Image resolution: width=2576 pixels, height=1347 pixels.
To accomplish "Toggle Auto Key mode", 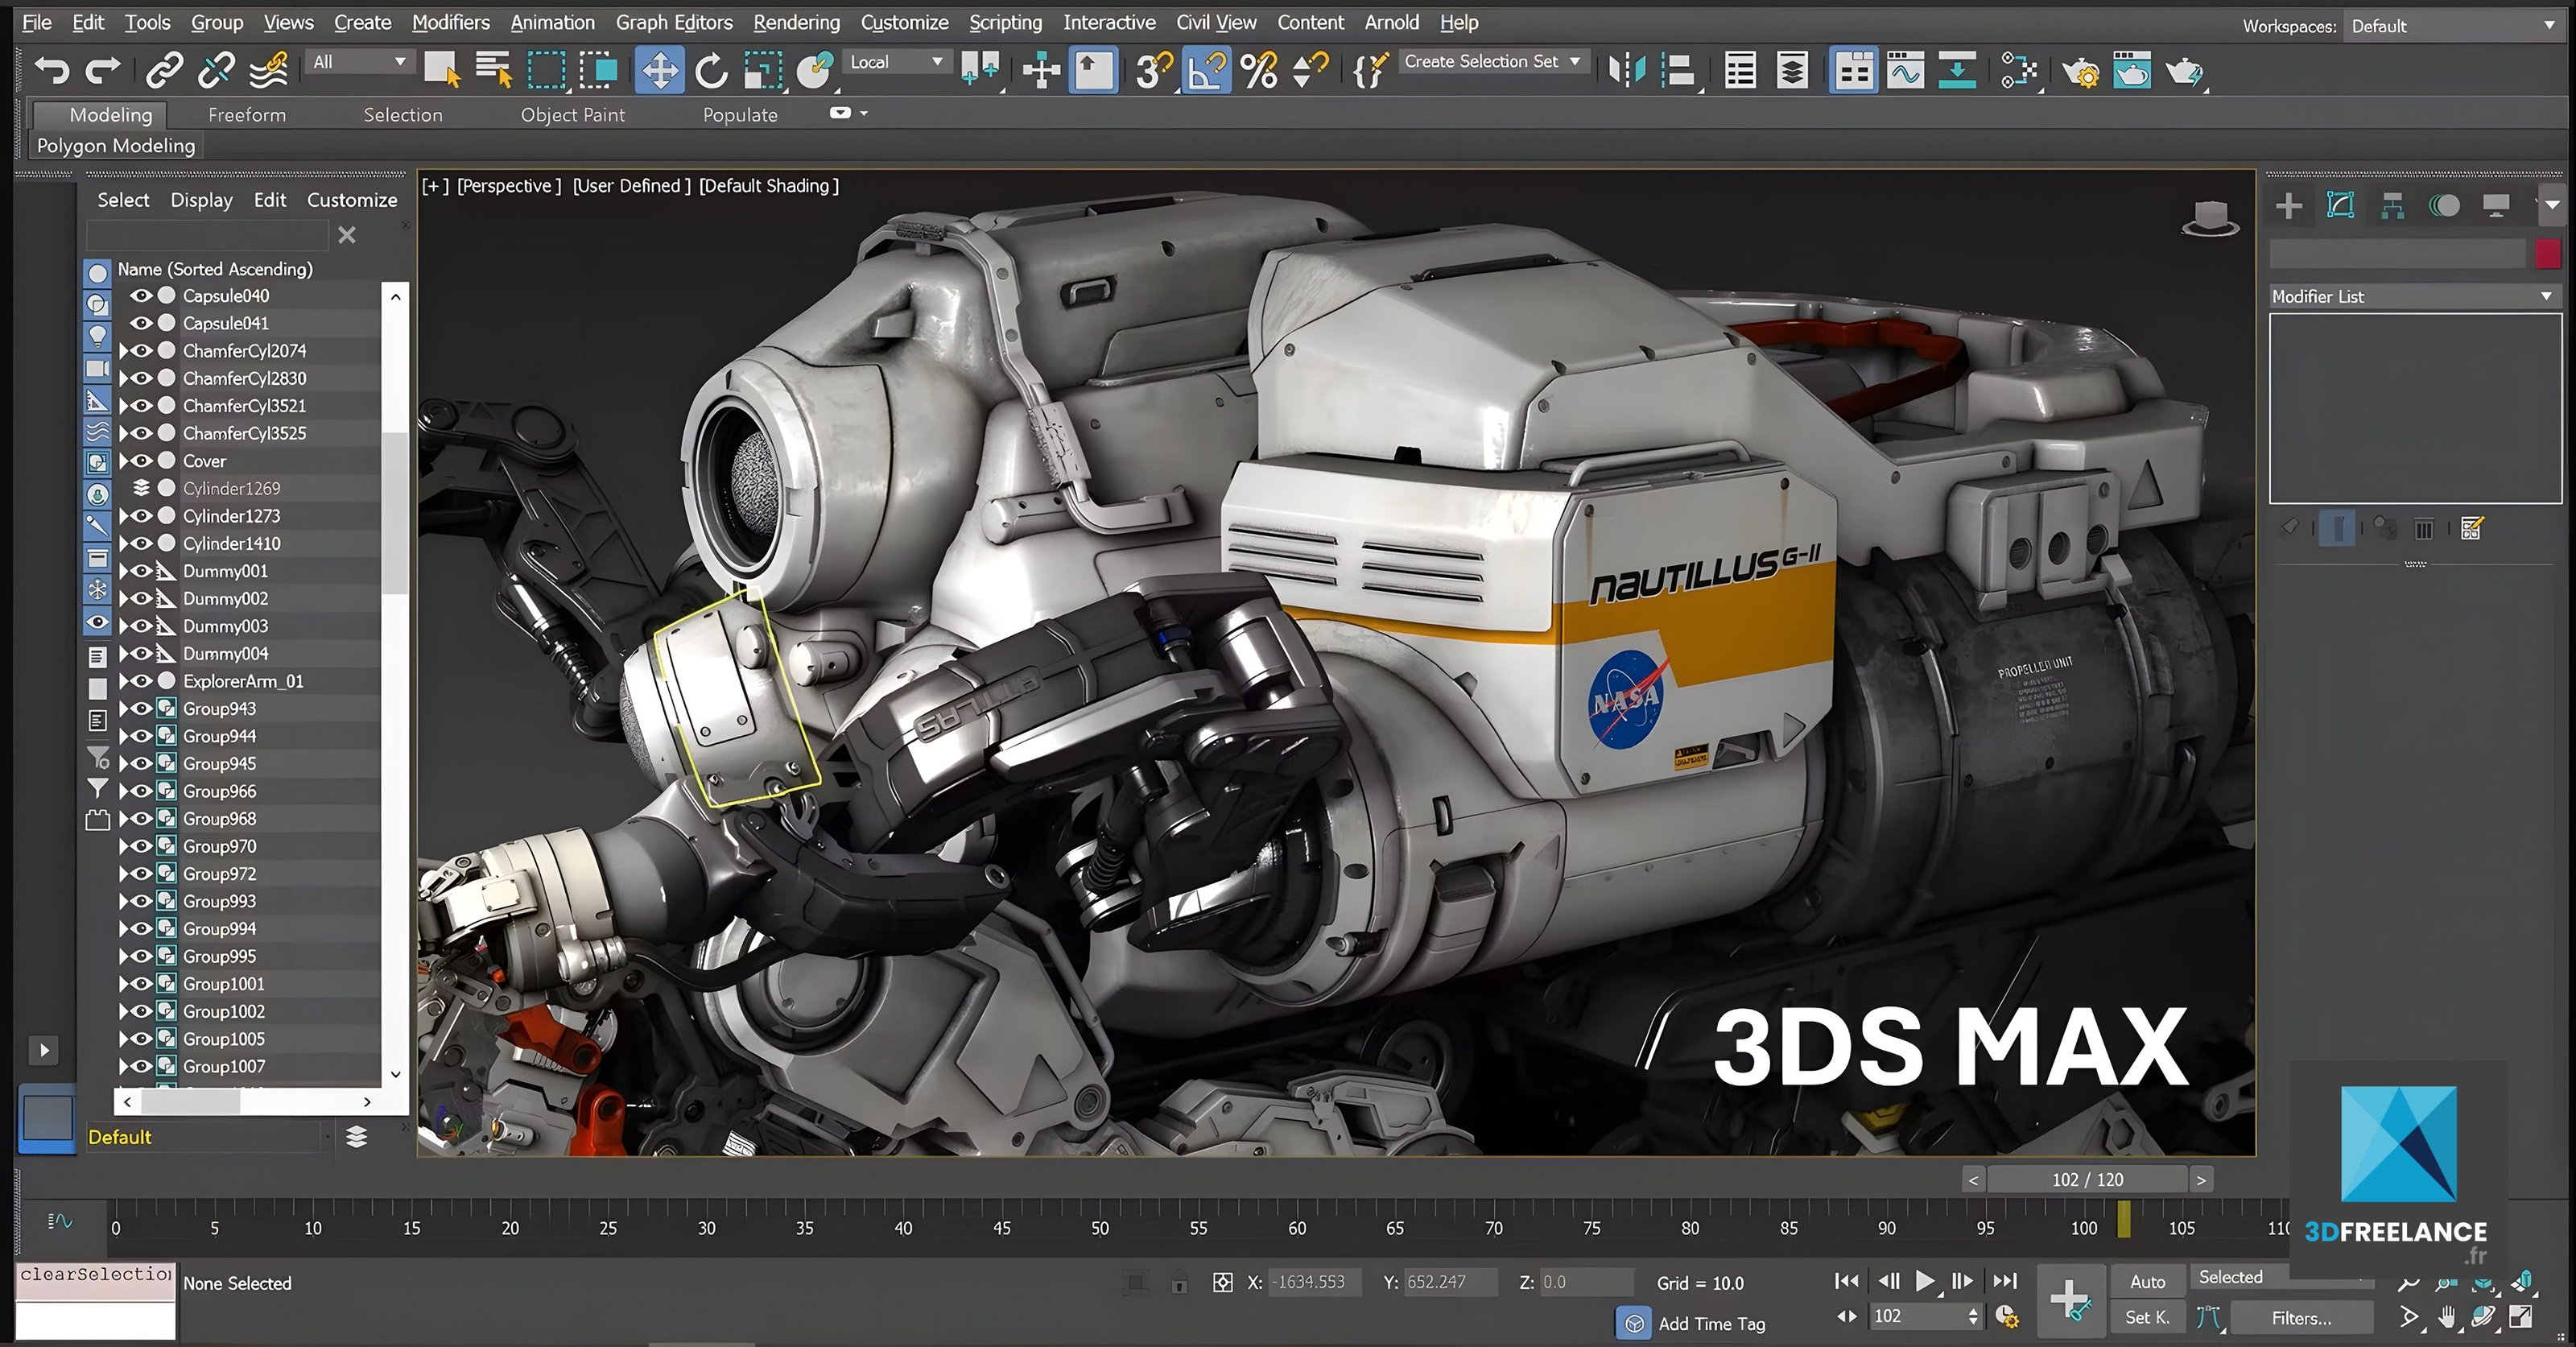I will coord(2147,1281).
